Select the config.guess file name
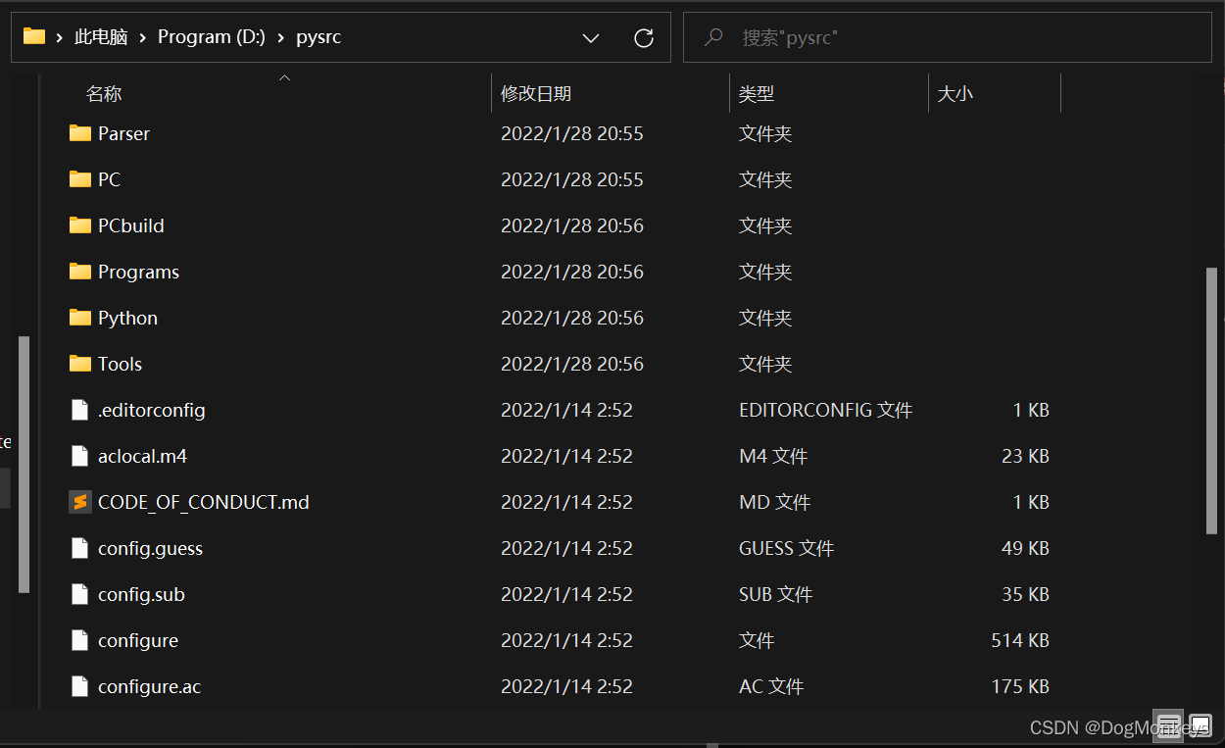The height and width of the screenshot is (748, 1225). pyautogui.click(x=150, y=548)
